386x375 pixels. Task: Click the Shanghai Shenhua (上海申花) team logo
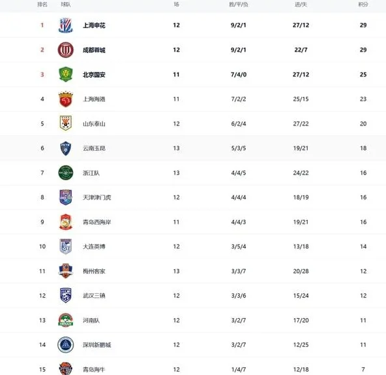tap(65, 25)
